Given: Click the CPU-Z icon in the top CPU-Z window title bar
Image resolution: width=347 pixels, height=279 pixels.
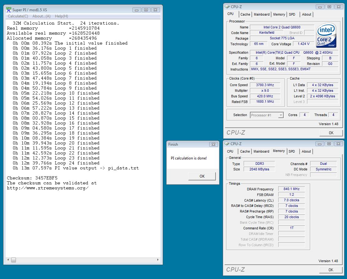Looking at the screenshot, I should (x=227, y=7).
